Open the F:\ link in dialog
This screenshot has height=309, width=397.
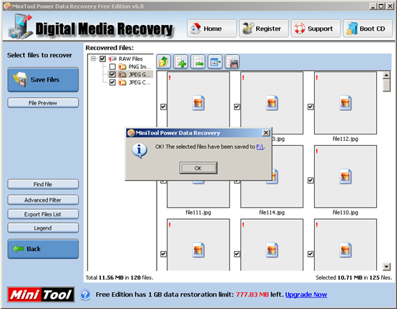coord(260,147)
